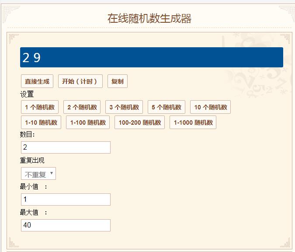Choose the 2 个随机数 preset
Screen dimensions: 295x252
coord(82,107)
